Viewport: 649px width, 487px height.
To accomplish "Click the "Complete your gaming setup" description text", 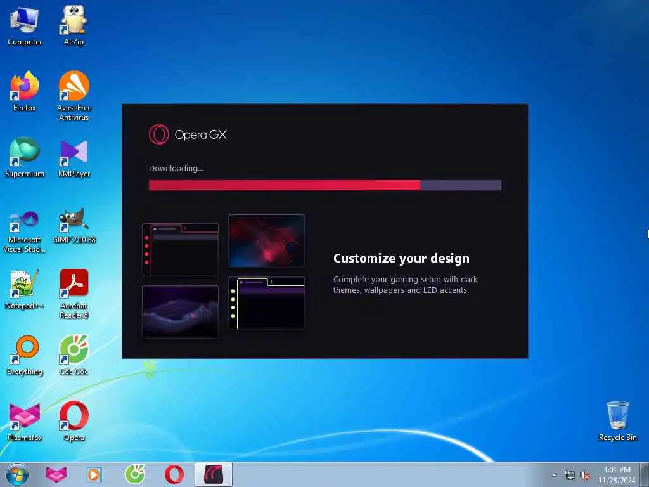I will (405, 285).
